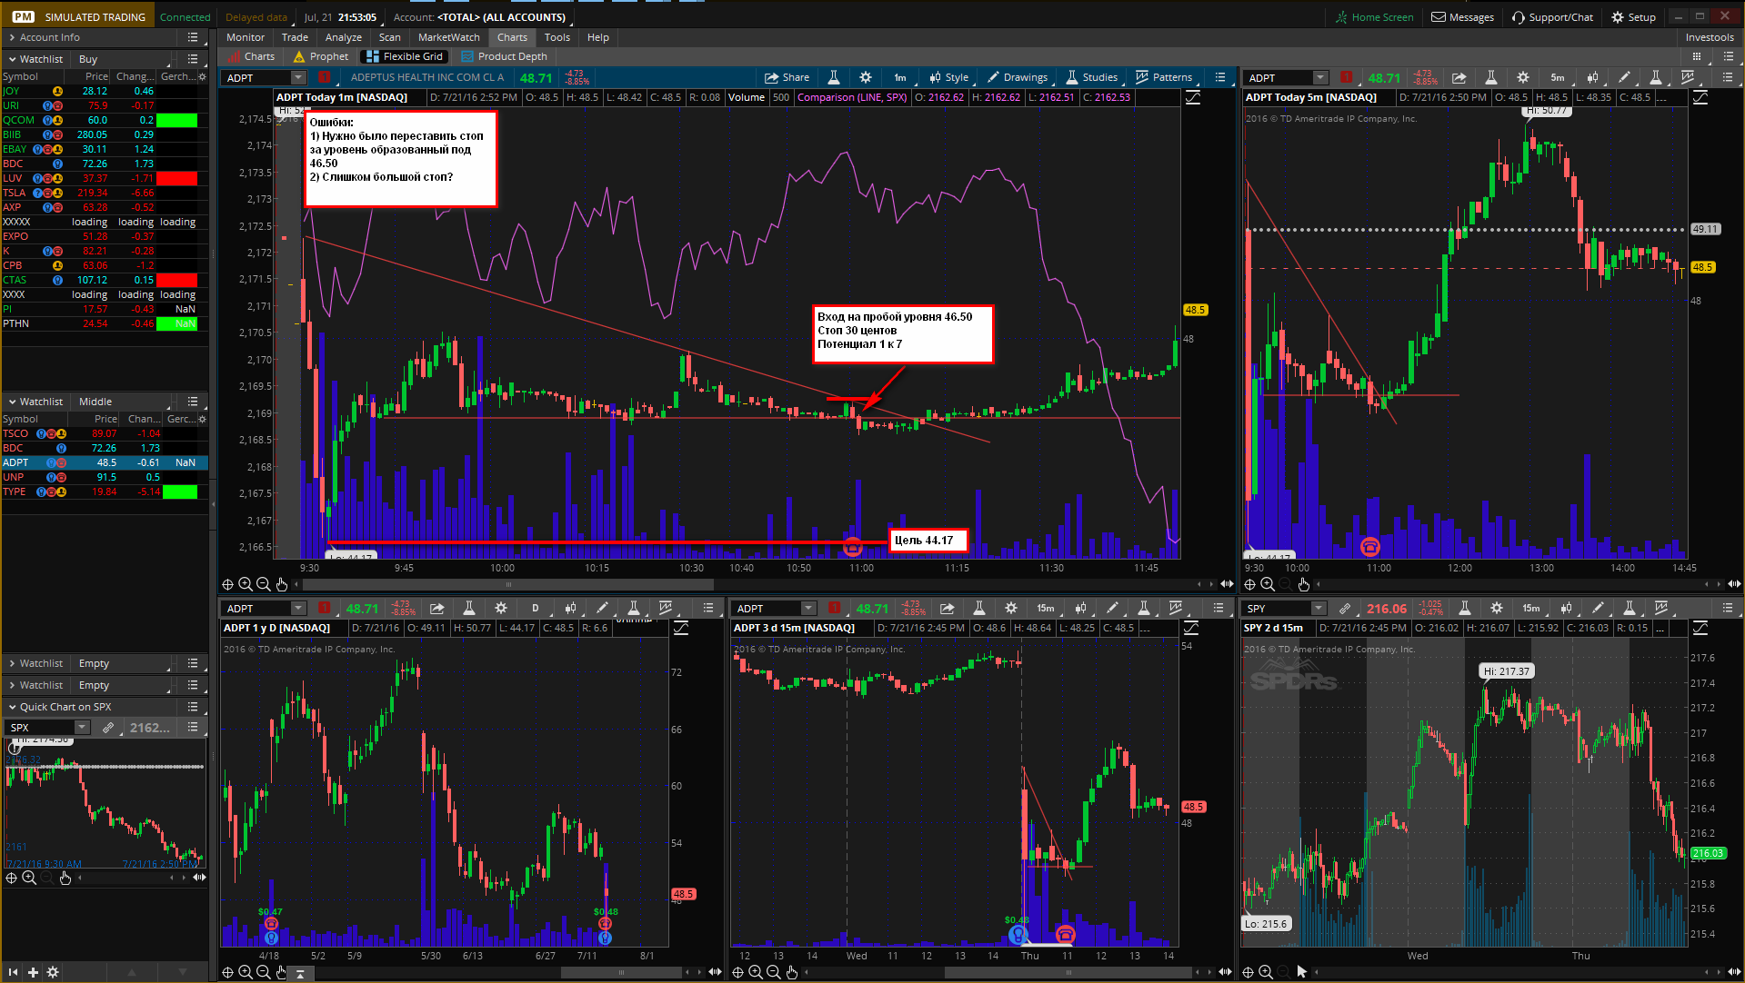The width and height of the screenshot is (1745, 983).
Task: Open the Patterns menu on 1m chart
Action: point(1164,77)
